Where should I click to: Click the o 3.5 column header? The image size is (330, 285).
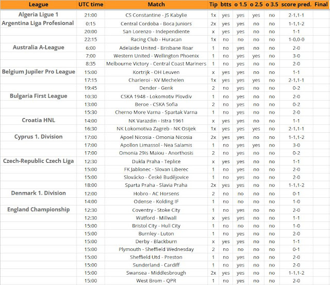pyautogui.click(x=272, y=5)
